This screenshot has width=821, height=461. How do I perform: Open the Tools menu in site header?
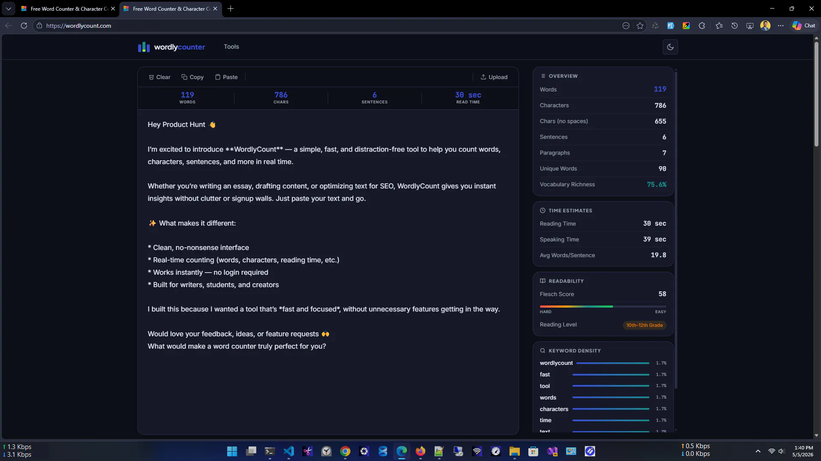pos(231,47)
